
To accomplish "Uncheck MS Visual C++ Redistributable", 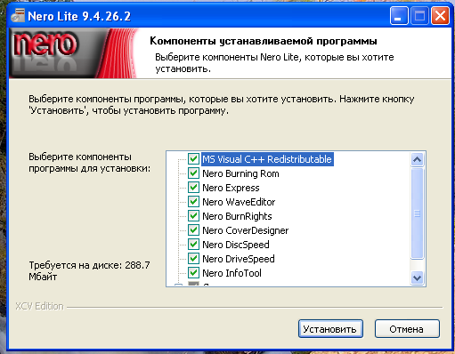I will tap(193, 159).
